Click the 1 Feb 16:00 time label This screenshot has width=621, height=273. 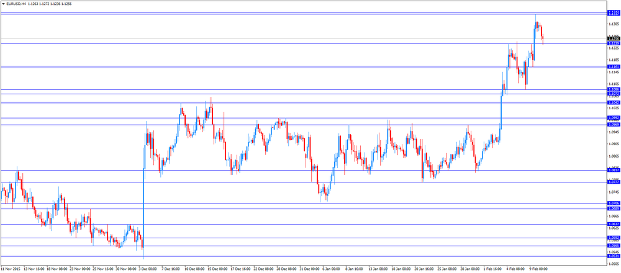[x=493, y=268]
